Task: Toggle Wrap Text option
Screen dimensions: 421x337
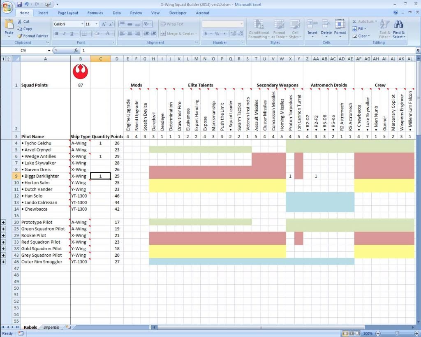Action: [x=172, y=24]
